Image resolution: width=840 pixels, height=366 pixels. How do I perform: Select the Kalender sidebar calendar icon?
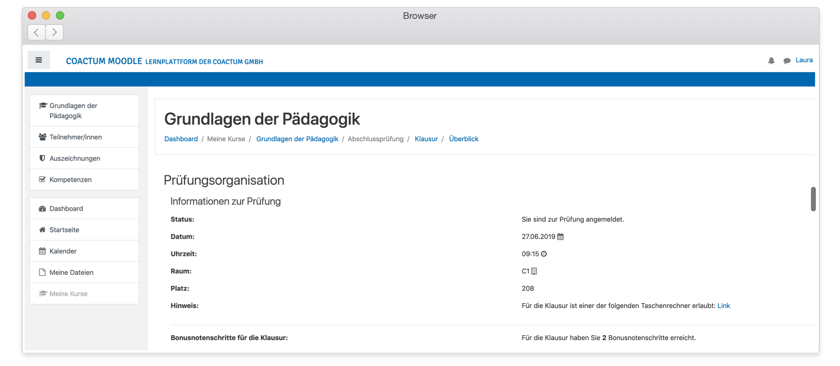click(x=42, y=251)
